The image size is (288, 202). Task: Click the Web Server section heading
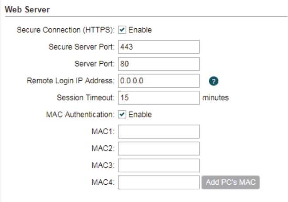click(x=27, y=9)
